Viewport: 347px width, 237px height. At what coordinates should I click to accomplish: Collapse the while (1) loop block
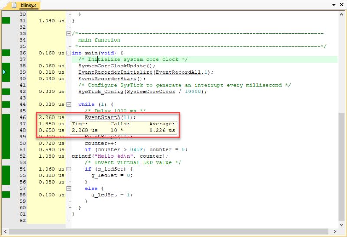coord(69,105)
